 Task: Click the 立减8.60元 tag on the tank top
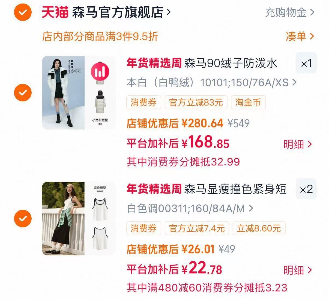coord(259,228)
